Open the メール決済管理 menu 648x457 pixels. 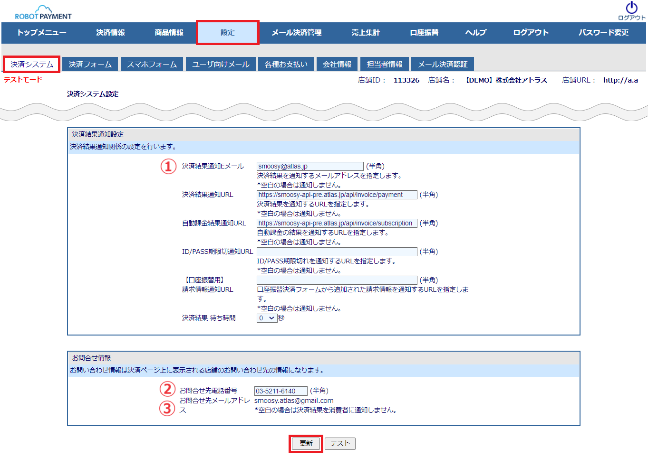point(297,33)
